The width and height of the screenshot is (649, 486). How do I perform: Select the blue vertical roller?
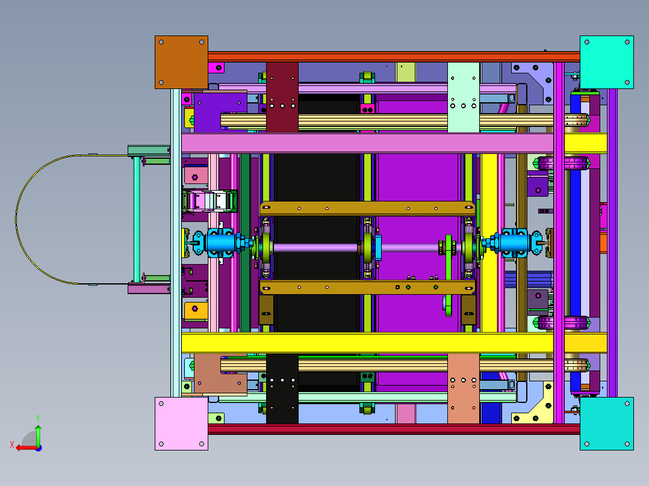coord(575,243)
